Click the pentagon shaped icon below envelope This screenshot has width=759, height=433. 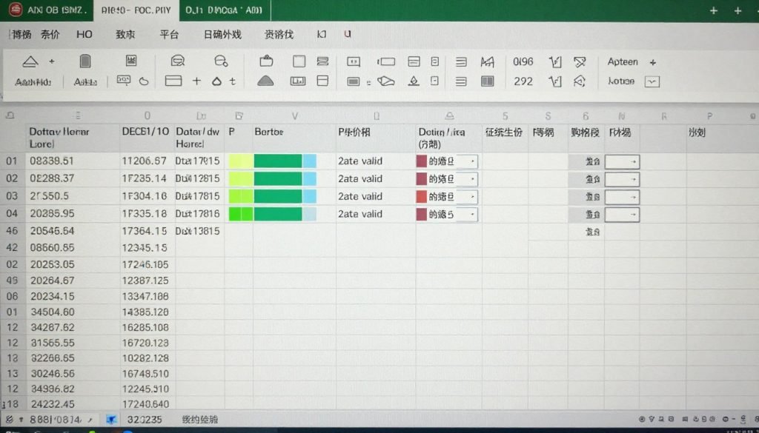[580, 81]
